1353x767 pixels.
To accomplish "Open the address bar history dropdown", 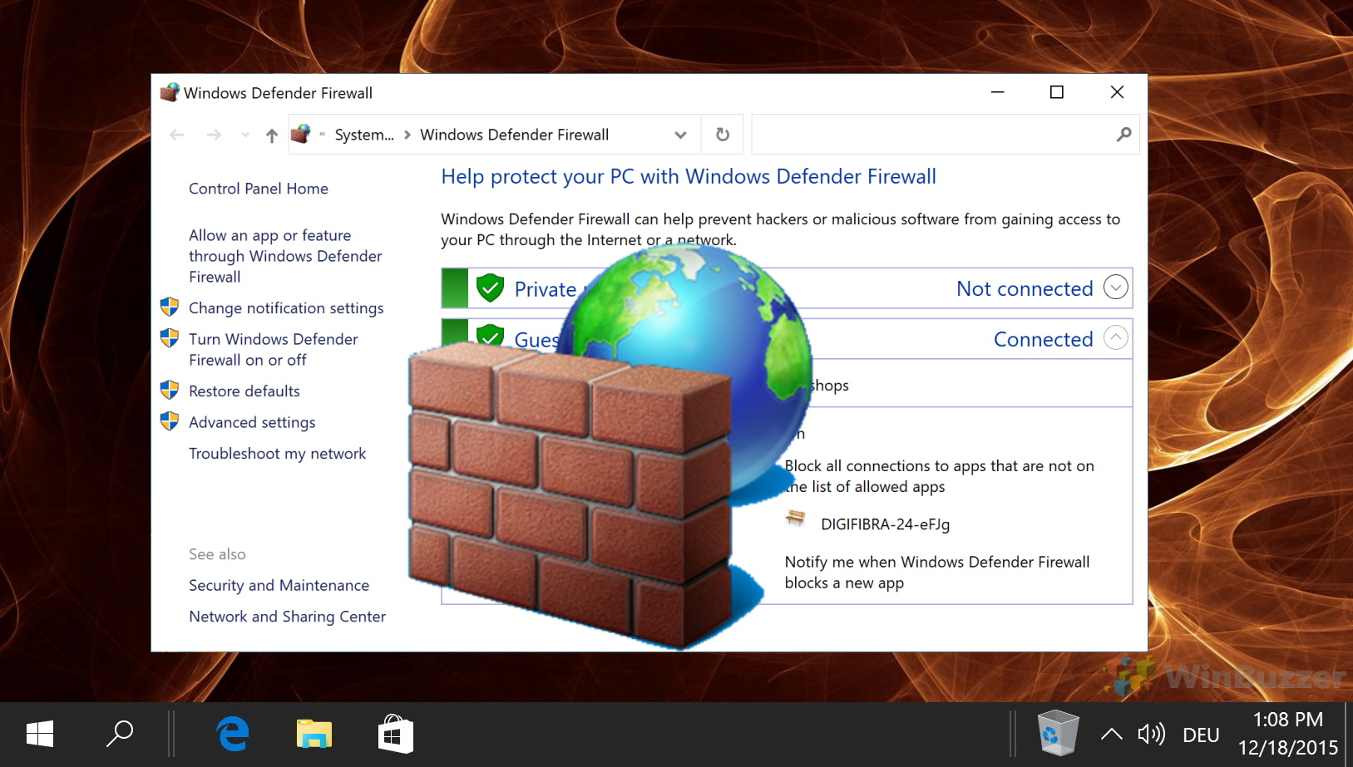I will [680, 135].
